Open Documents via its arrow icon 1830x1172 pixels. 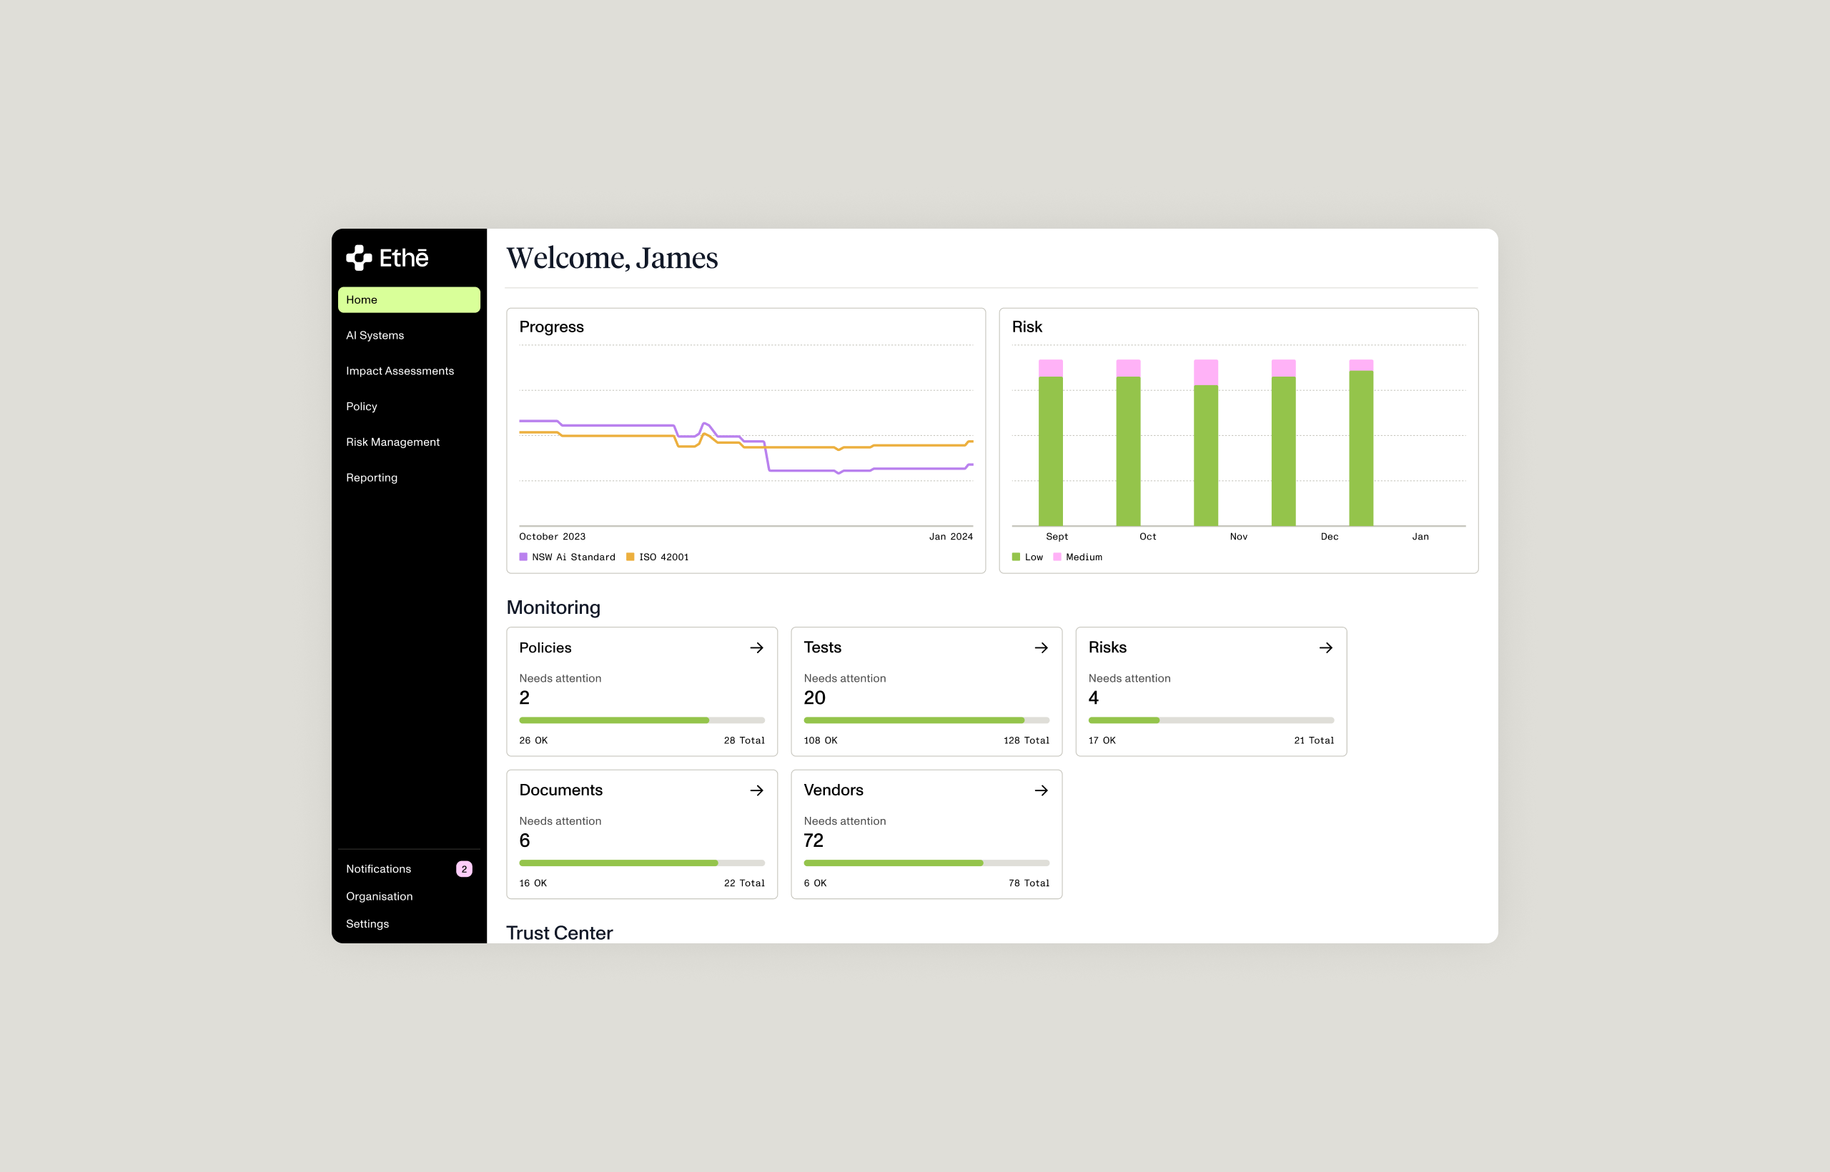tap(756, 790)
